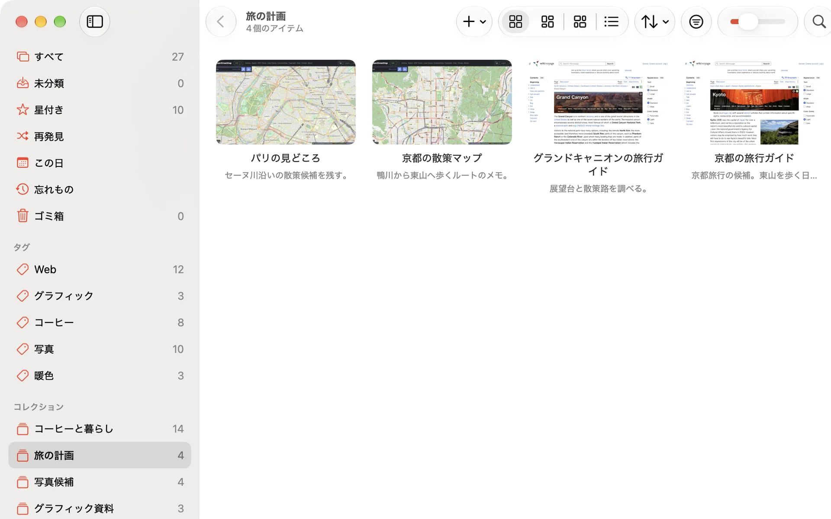Open the Kyoto wikivoyage thumbnail
Image resolution: width=831 pixels, height=519 pixels.
coord(754,102)
